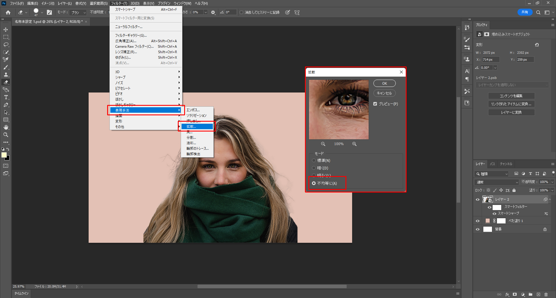Click the キャンセル button
The width and height of the screenshot is (556, 298).
(384, 93)
